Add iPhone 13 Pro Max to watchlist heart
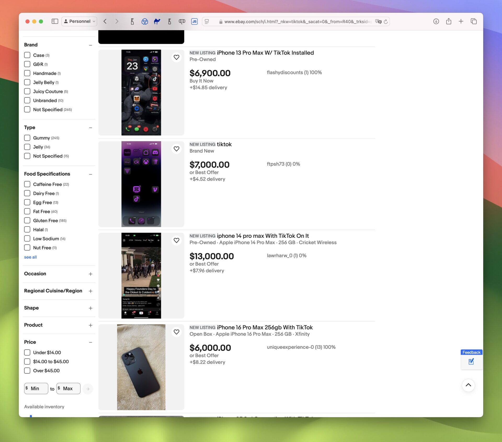The height and width of the screenshot is (442, 502). (x=176, y=57)
